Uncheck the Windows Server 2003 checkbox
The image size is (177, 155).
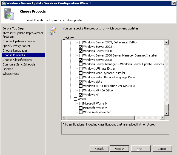click(x=81, y=47)
